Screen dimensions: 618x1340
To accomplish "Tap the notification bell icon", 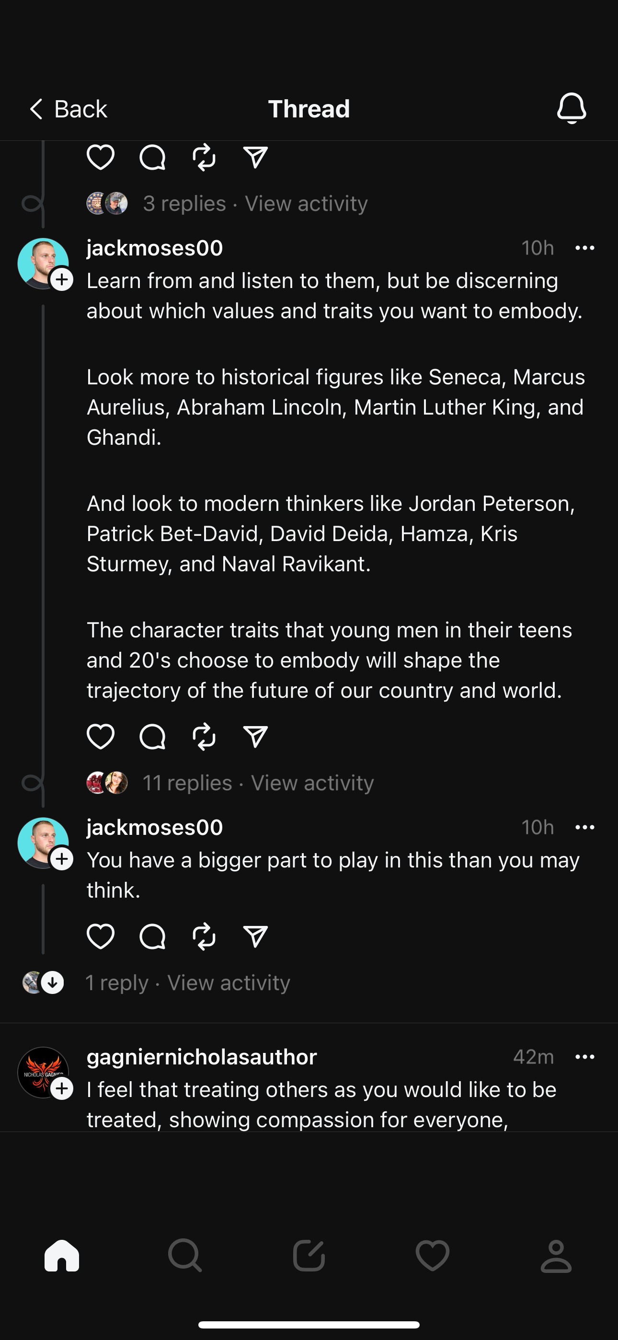I will pyautogui.click(x=571, y=109).
